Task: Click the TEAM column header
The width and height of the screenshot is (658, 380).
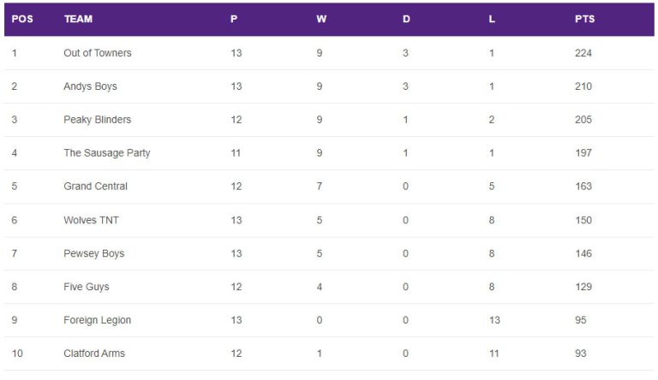Action: (79, 19)
